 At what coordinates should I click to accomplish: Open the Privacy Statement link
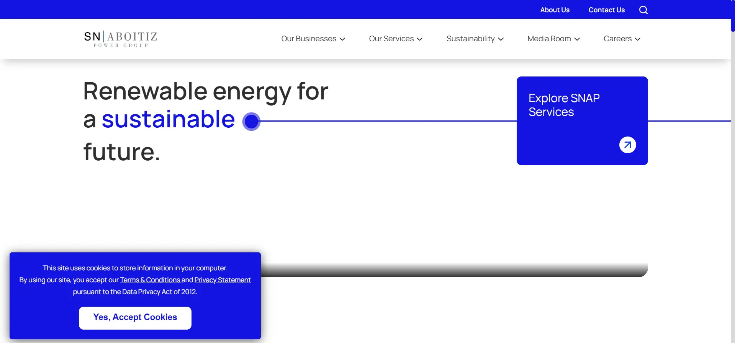(223, 280)
